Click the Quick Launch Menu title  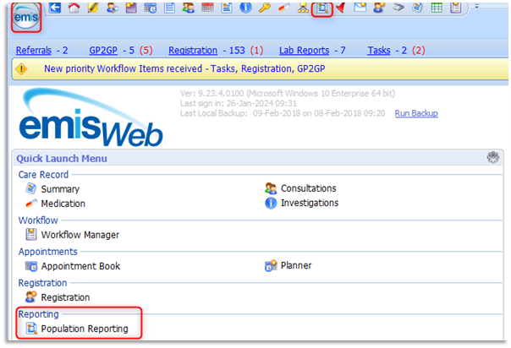click(x=62, y=159)
